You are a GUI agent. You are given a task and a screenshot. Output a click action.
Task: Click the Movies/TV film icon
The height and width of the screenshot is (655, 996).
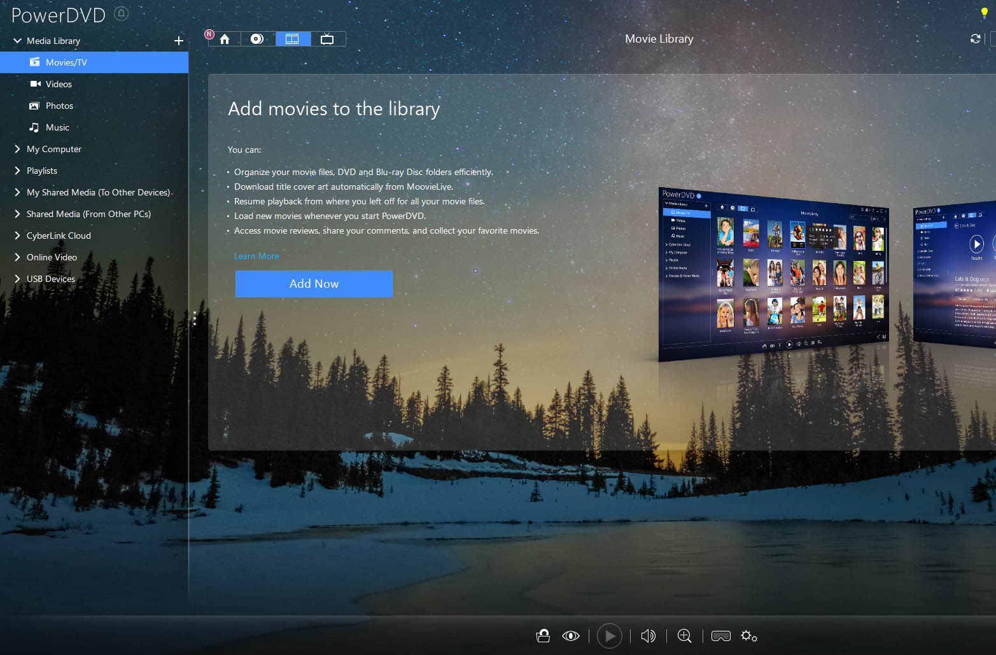34,62
